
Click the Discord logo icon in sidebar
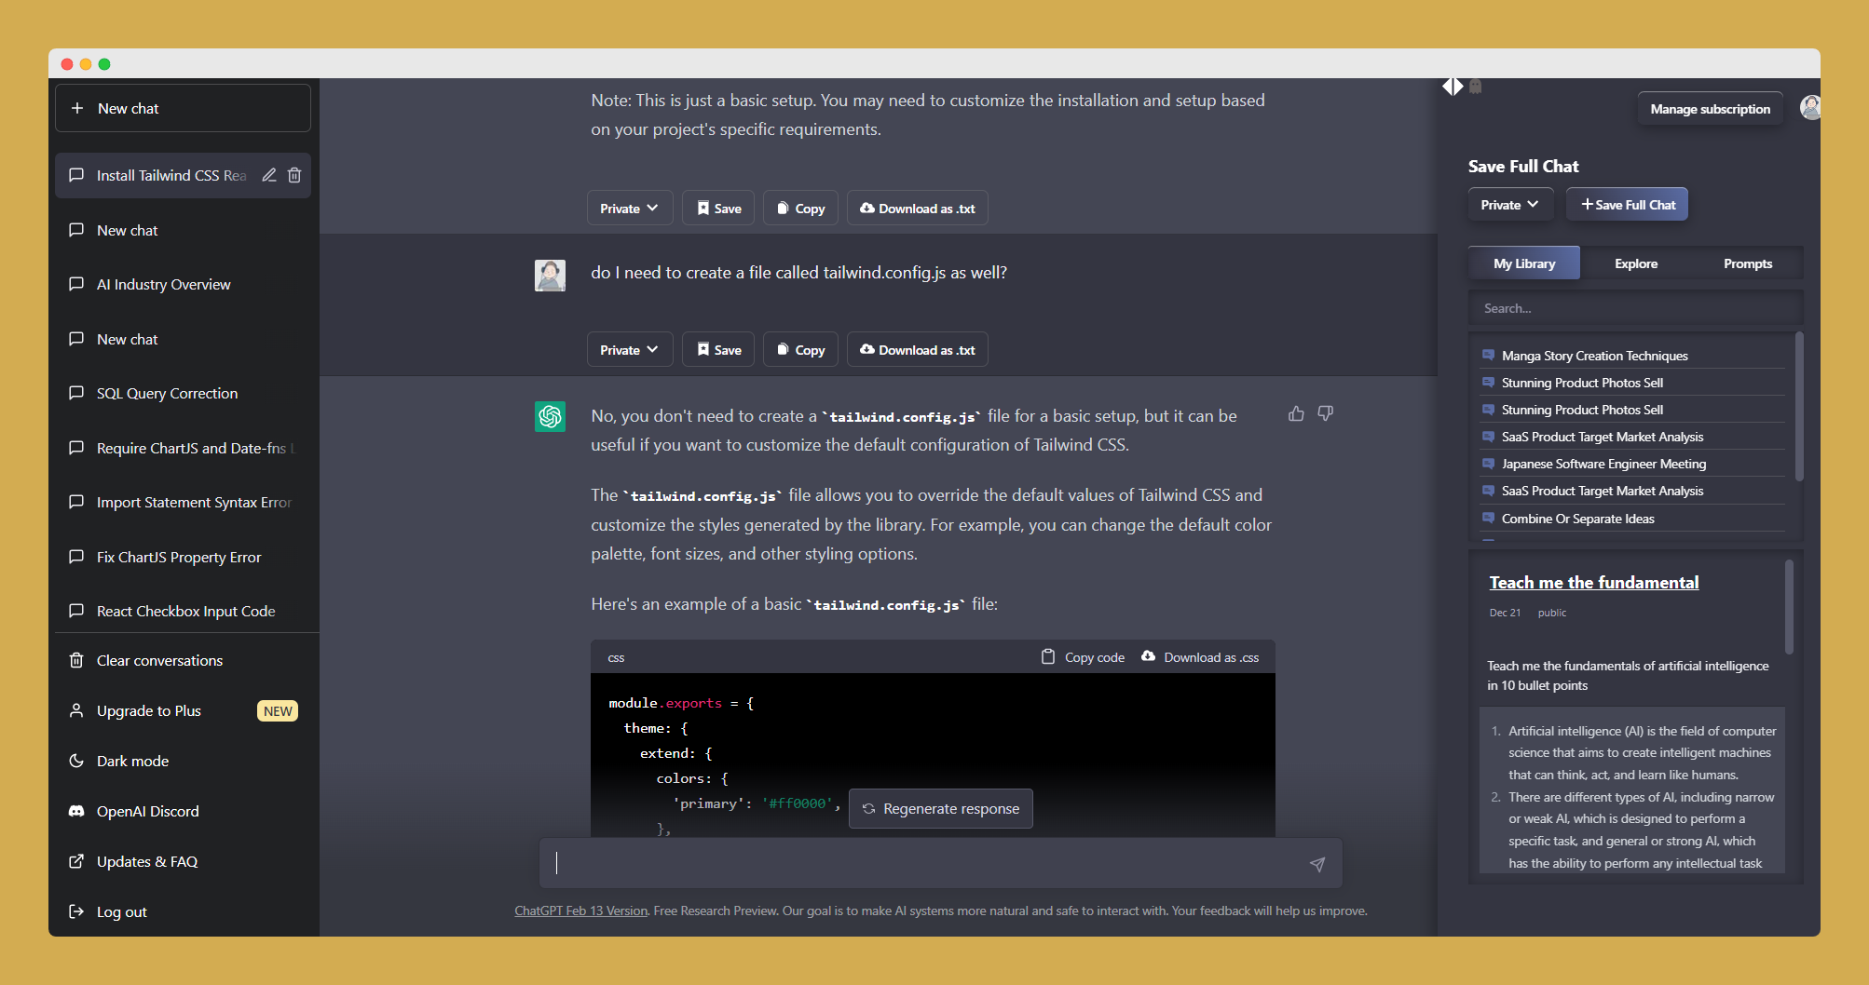tap(76, 811)
